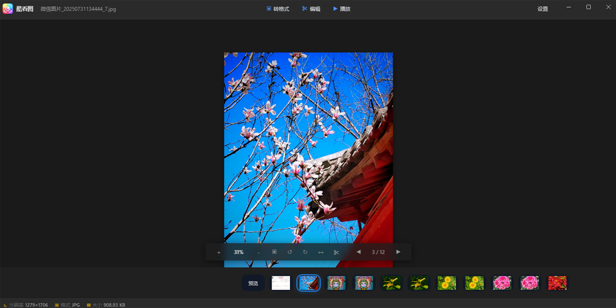Click the 转格式 square icon
Viewport: 616px width, 308px height.
click(x=269, y=9)
